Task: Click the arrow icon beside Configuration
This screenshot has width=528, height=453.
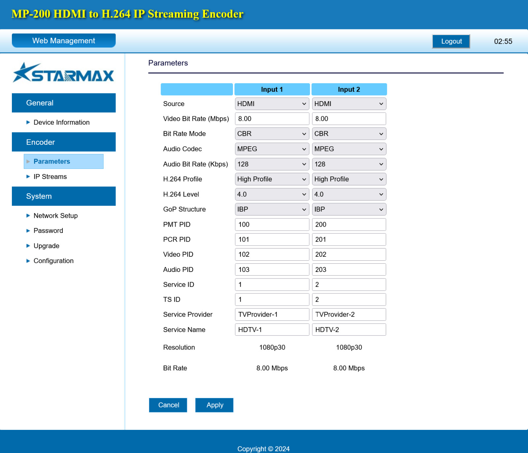Action: point(28,261)
